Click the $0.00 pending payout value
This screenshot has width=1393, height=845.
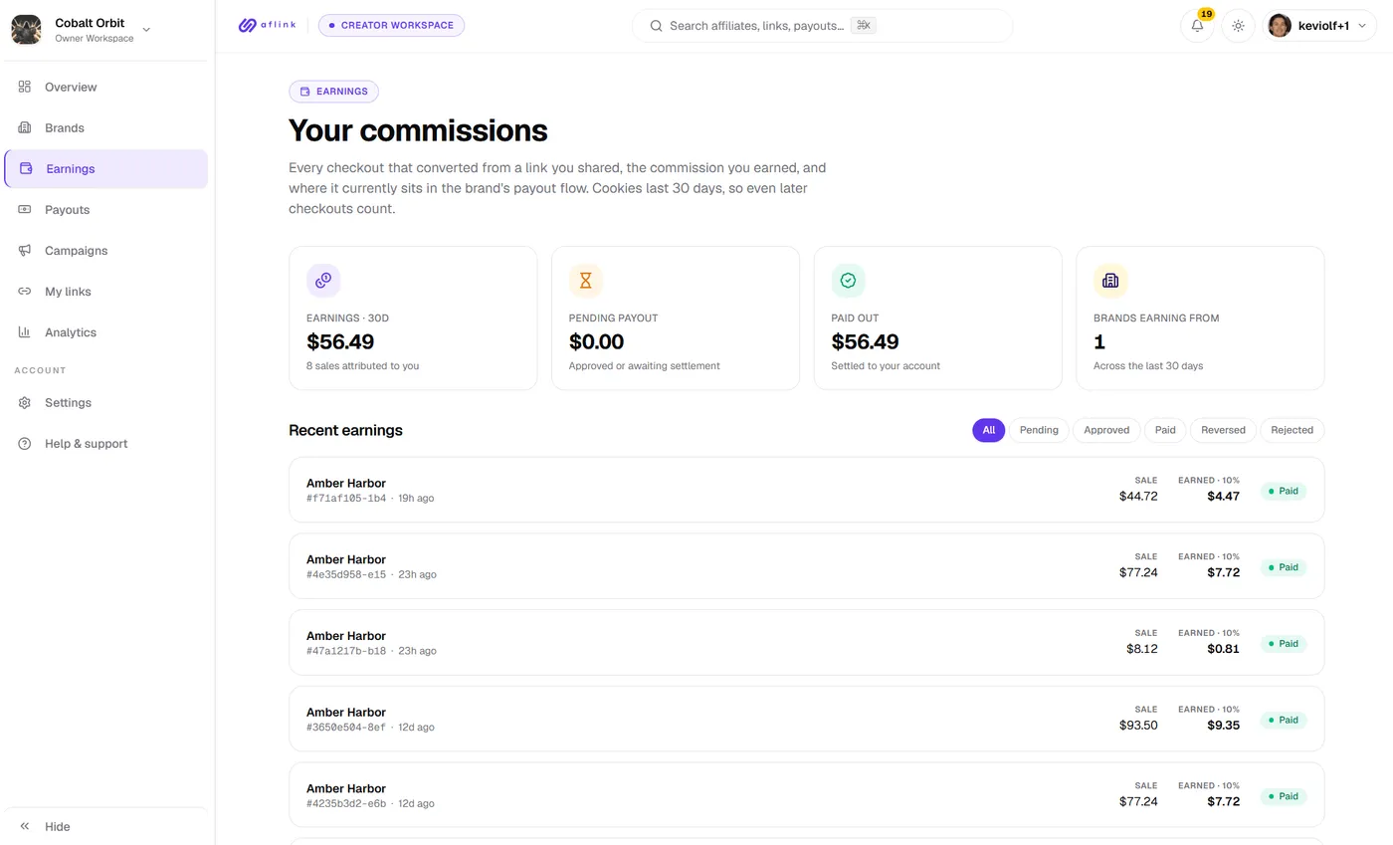[x=596, y=342]
